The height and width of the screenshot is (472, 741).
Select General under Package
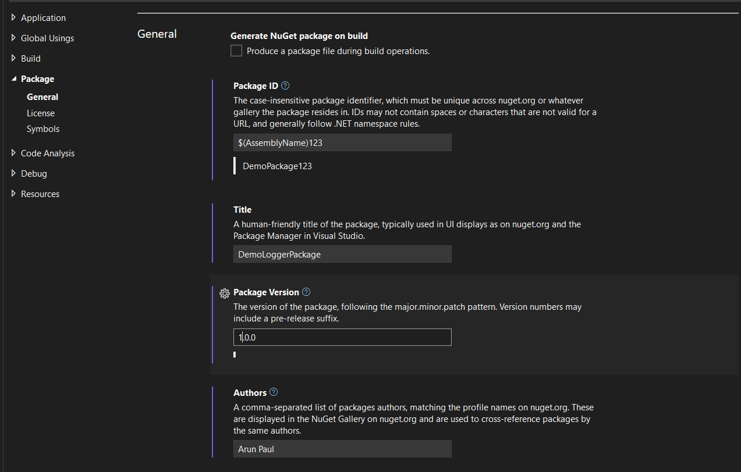tap(42, 97)
